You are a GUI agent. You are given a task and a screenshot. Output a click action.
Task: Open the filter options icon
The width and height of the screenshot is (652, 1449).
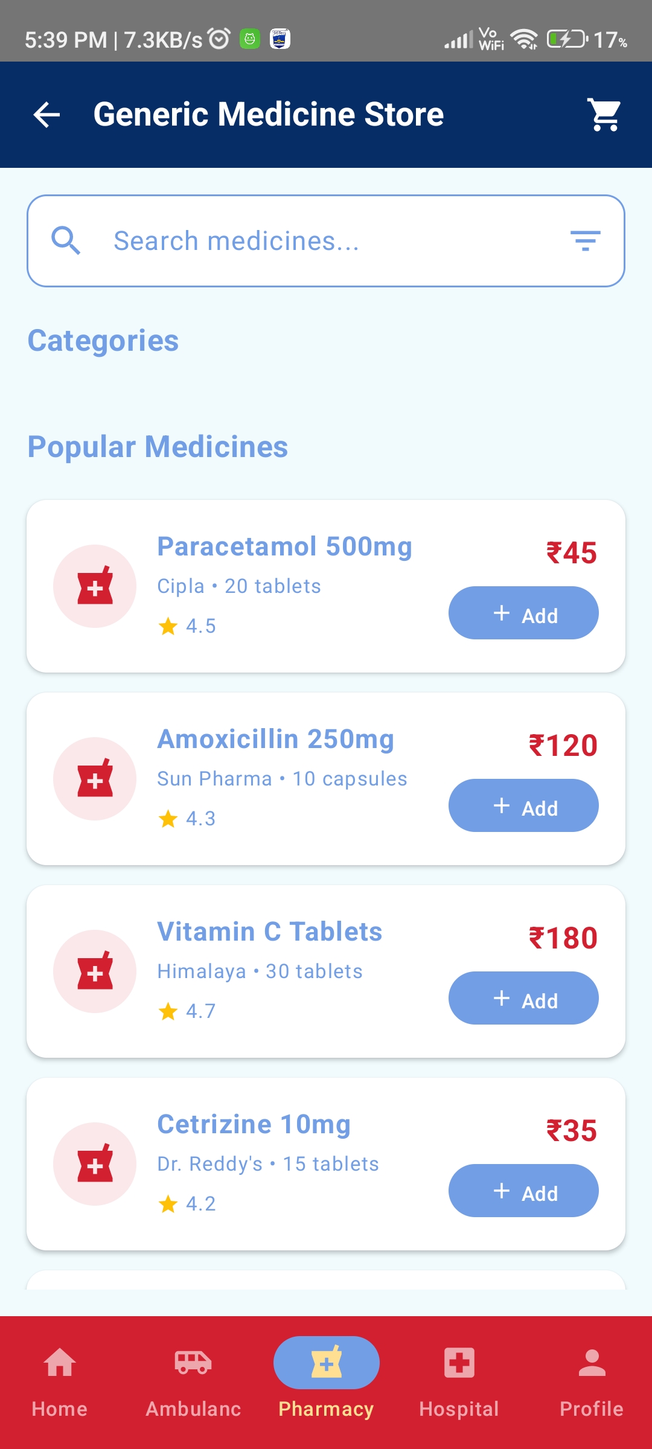coord(585,241)
